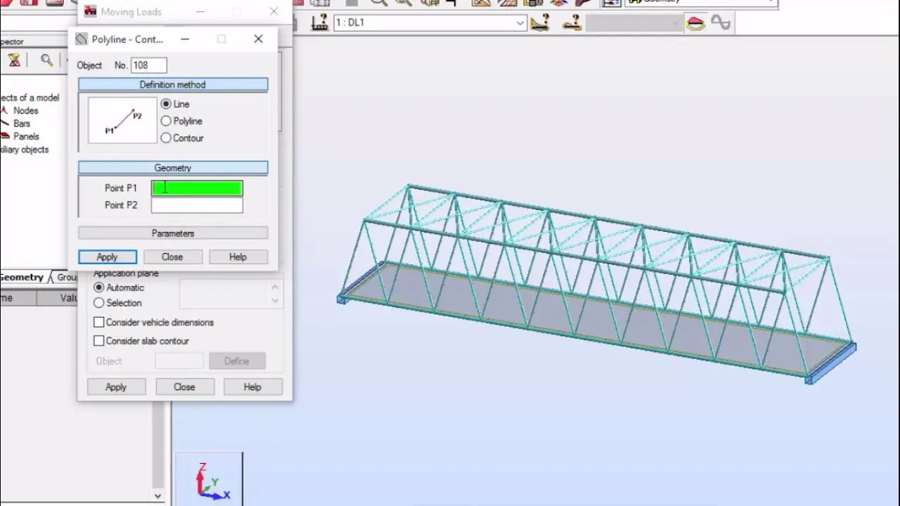
Task: Click the hourglass filter icon in the Inspector
Action: (14, 60)
